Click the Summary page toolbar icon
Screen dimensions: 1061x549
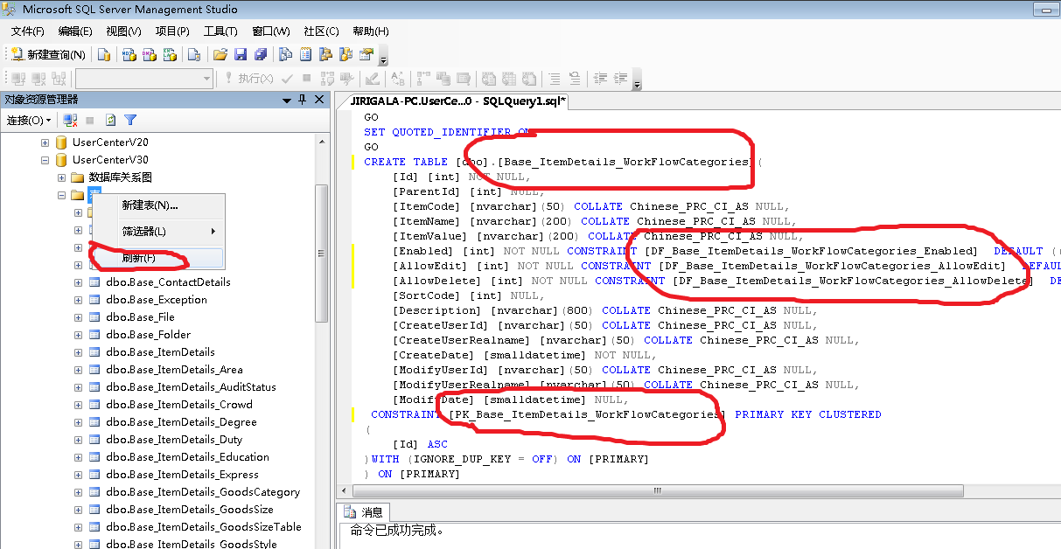(x=305, y=54)
